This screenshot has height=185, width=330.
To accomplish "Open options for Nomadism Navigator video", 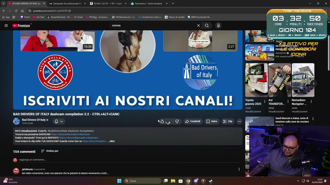I will click(x=311, y=101).
